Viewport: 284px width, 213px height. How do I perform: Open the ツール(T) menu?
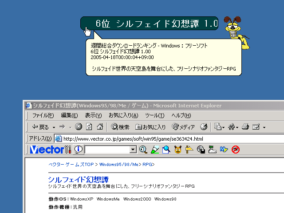[x=154, y=115]
